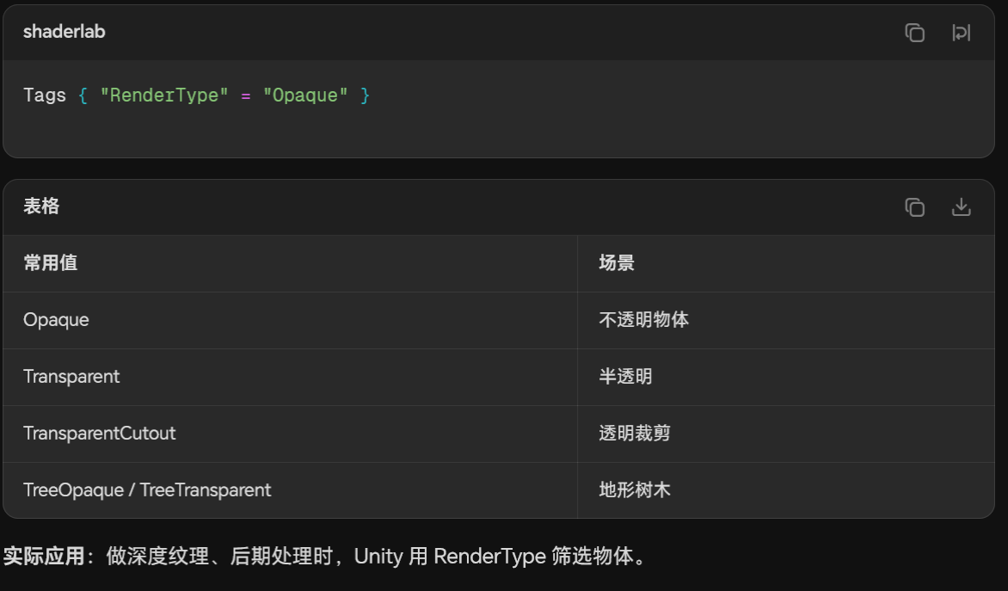The height and width of the screenshot is (591, 1008).
Task: Click the TransparentCutout cell
Action: 99,434
